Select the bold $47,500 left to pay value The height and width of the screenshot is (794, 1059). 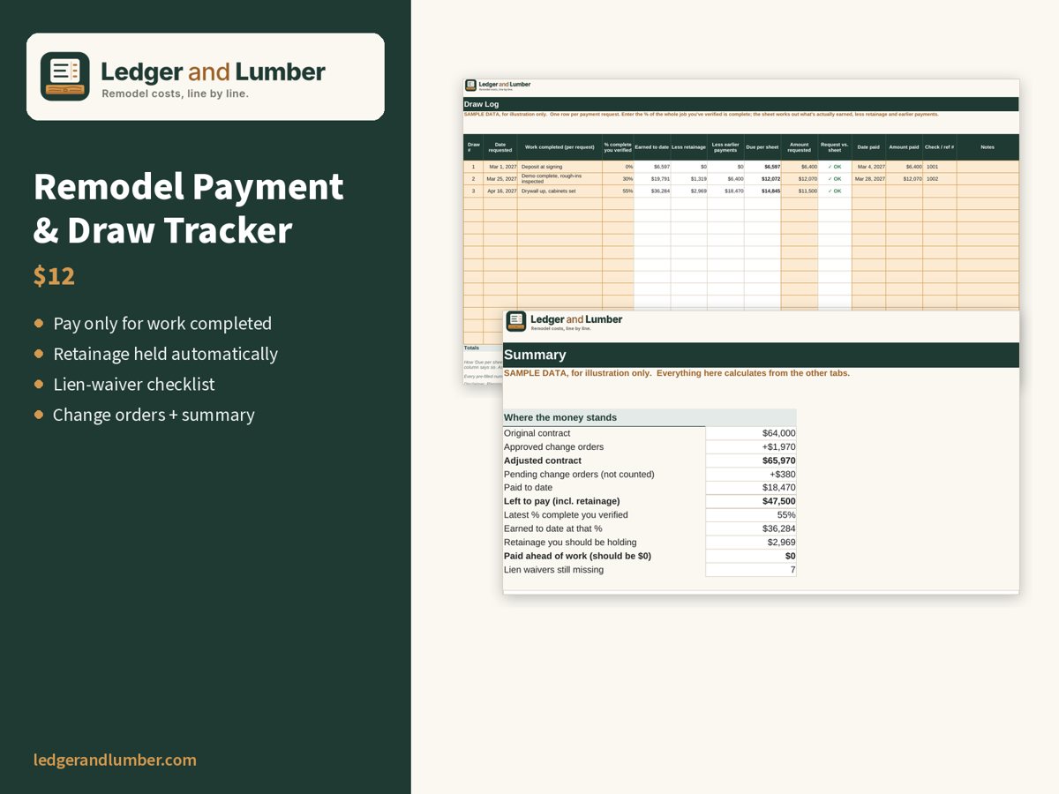tap(751, 501)
